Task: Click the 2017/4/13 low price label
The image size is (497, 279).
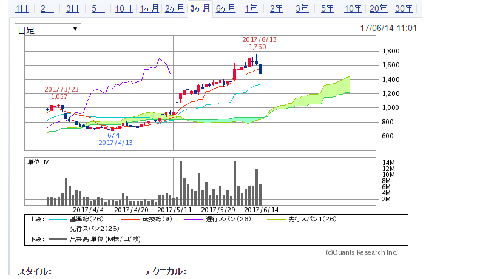Action: 115,139
